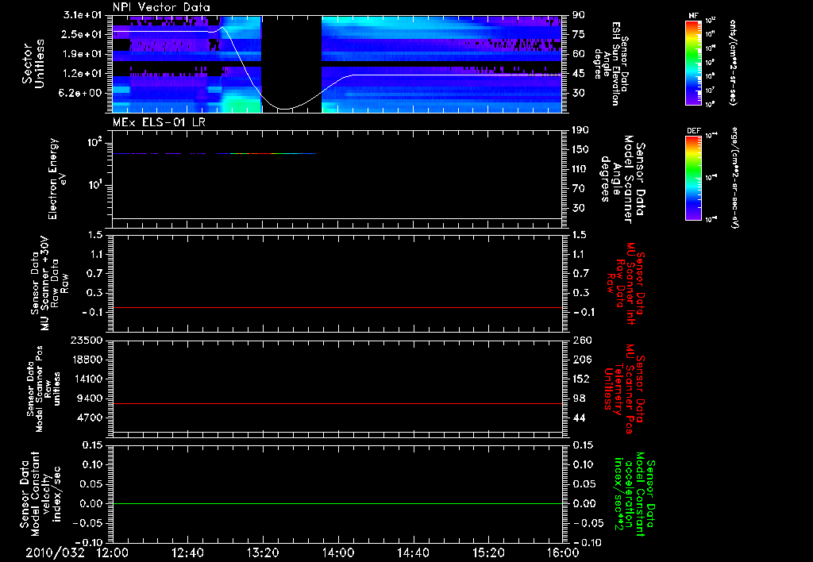This screenshot has width=813, height=562.
Task: Click the 9400 scanner position tick label
Action: click(x=90, y=398)
